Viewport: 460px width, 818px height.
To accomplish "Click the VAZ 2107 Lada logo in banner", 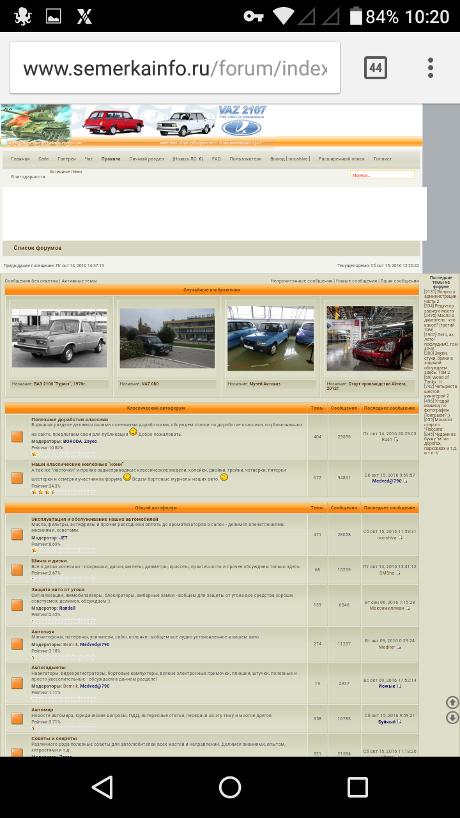I will point(241,120).
